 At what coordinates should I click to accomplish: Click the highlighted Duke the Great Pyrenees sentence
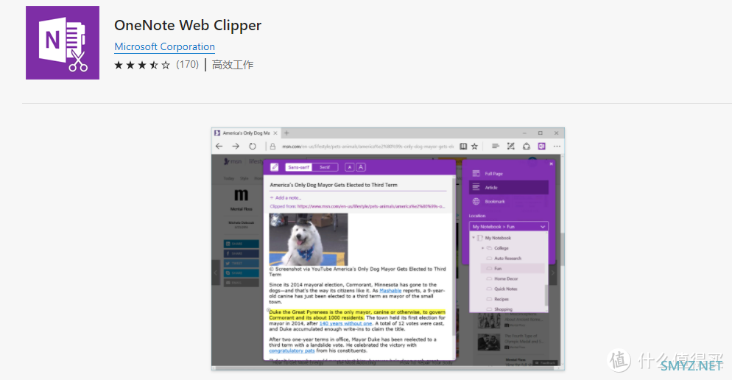357,314
